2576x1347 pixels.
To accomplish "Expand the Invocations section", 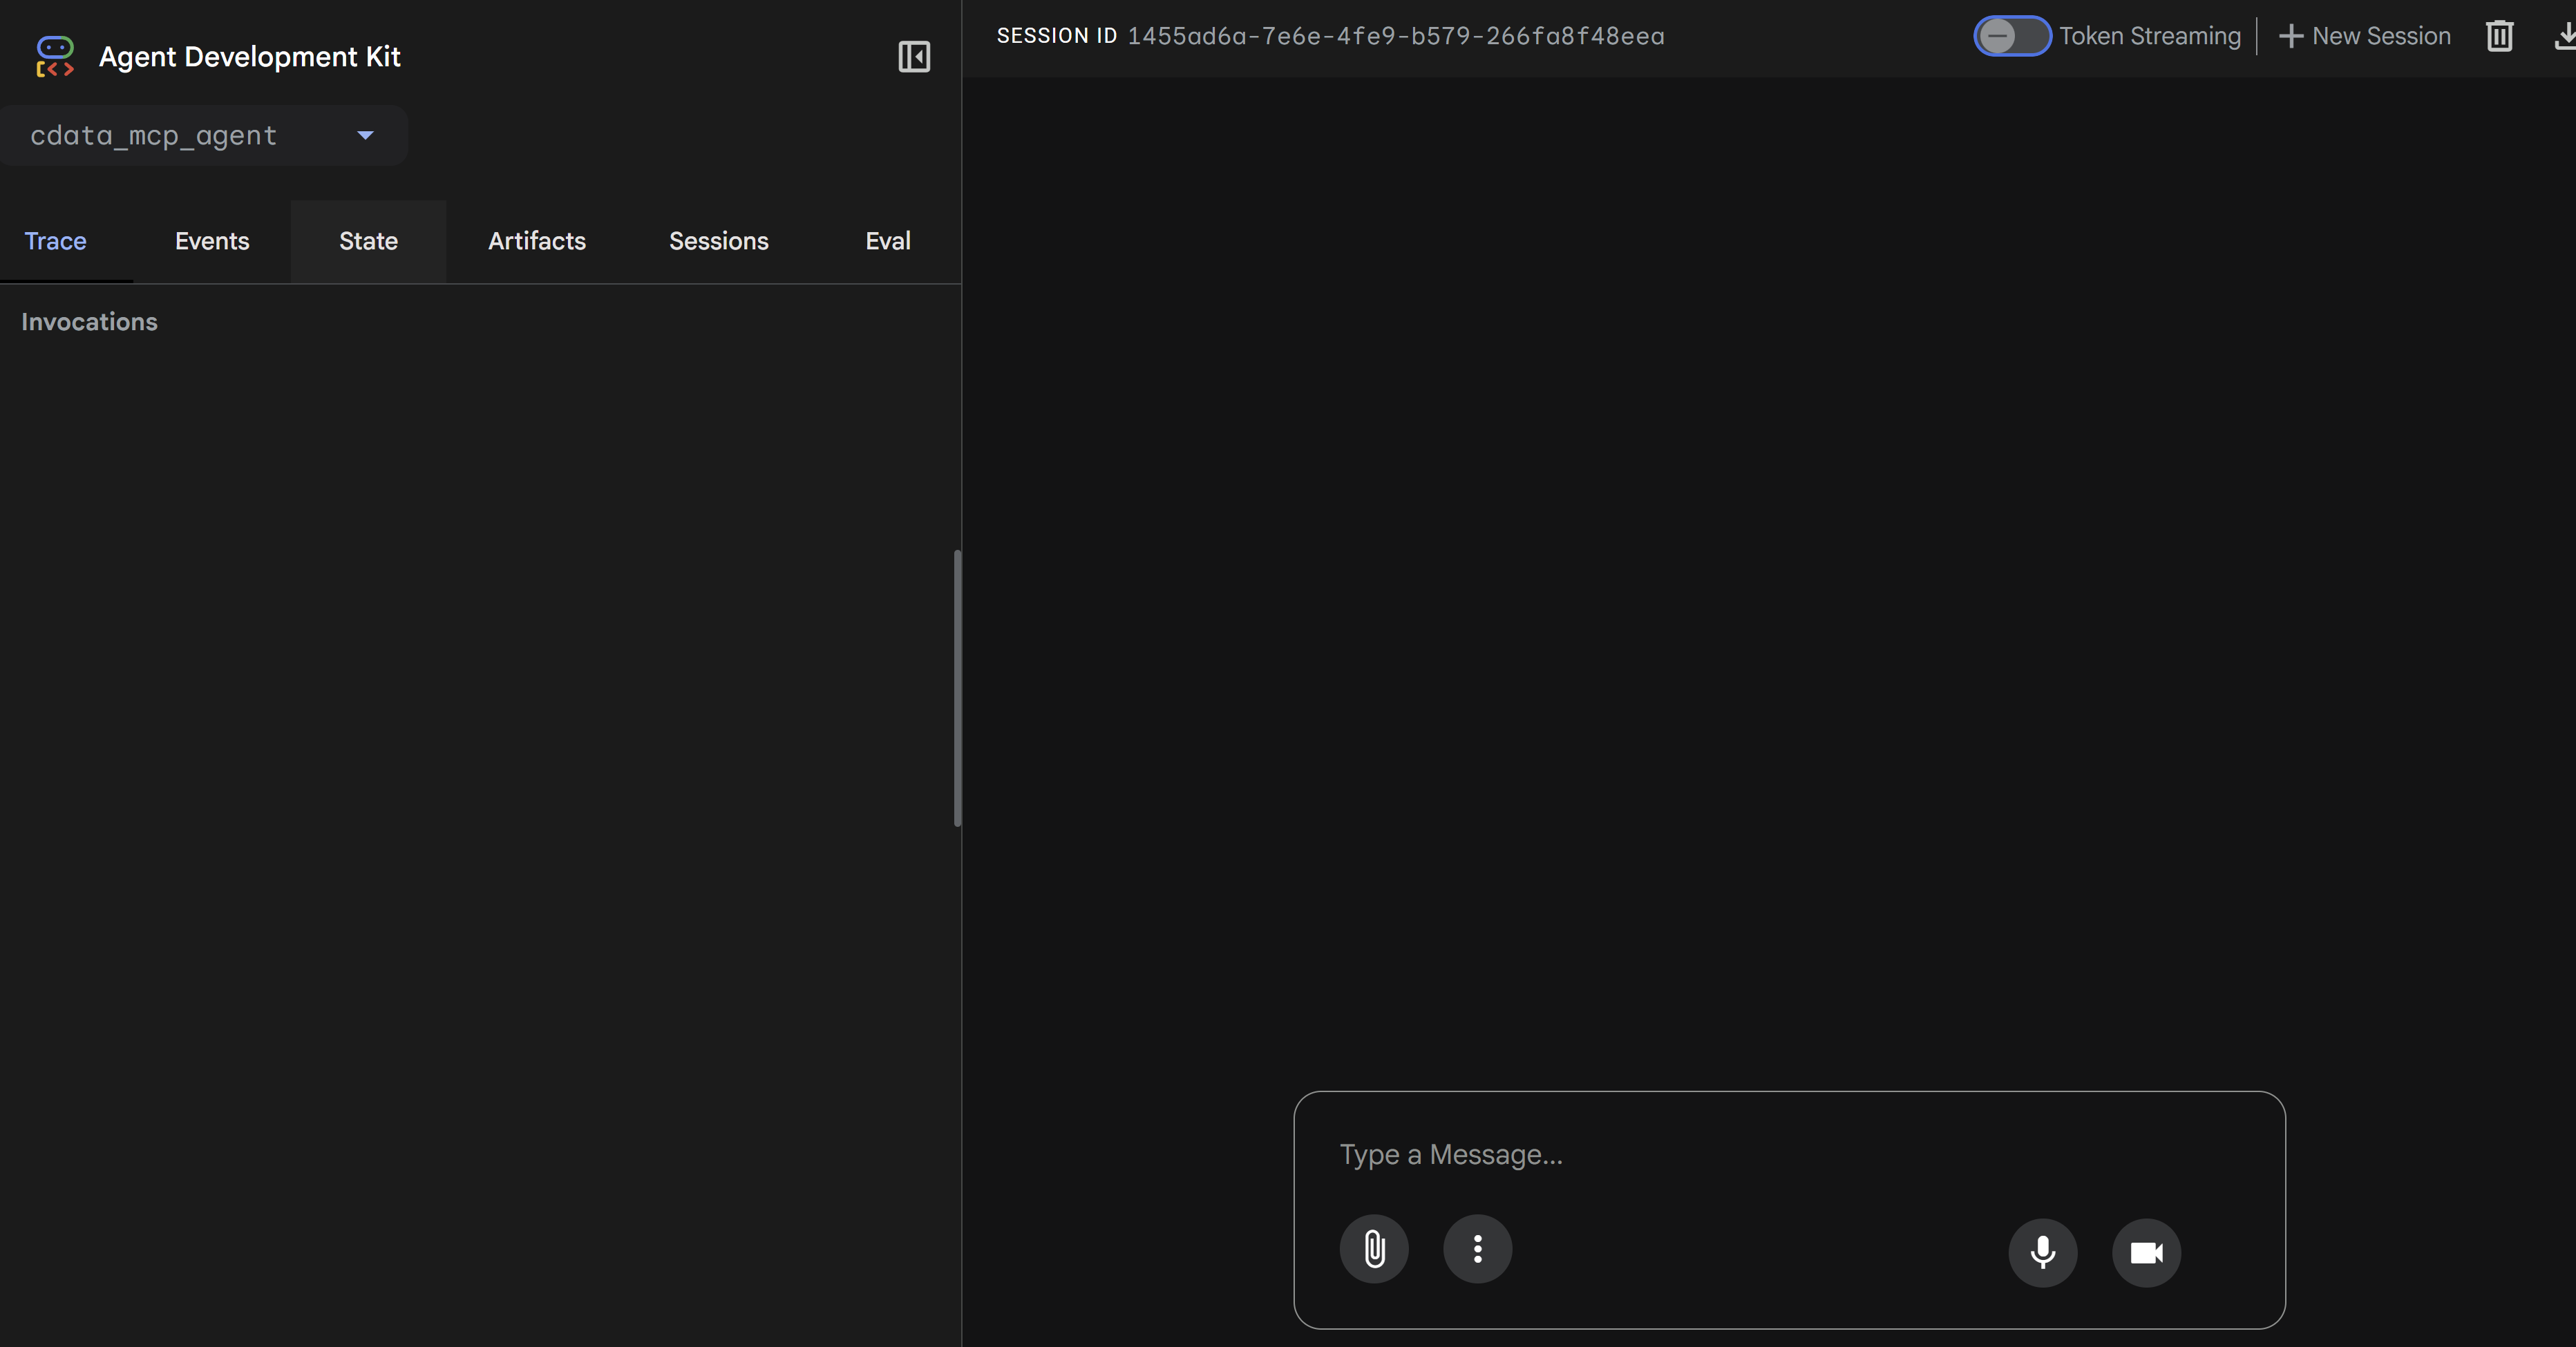I will pos(88,321).
